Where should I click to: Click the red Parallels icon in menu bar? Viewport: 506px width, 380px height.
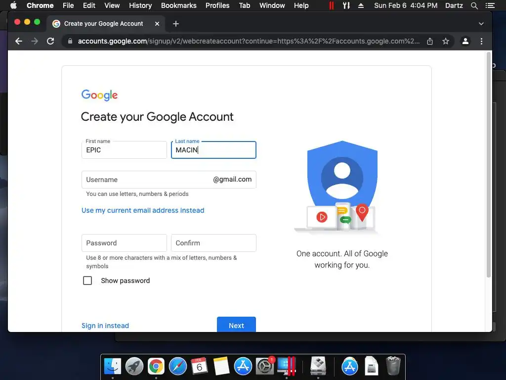point(331,5)
